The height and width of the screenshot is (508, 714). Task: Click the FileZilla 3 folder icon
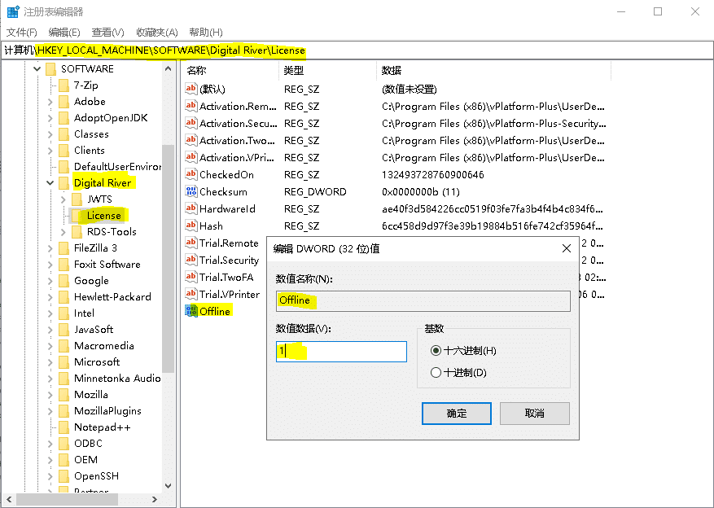point(64,248)
